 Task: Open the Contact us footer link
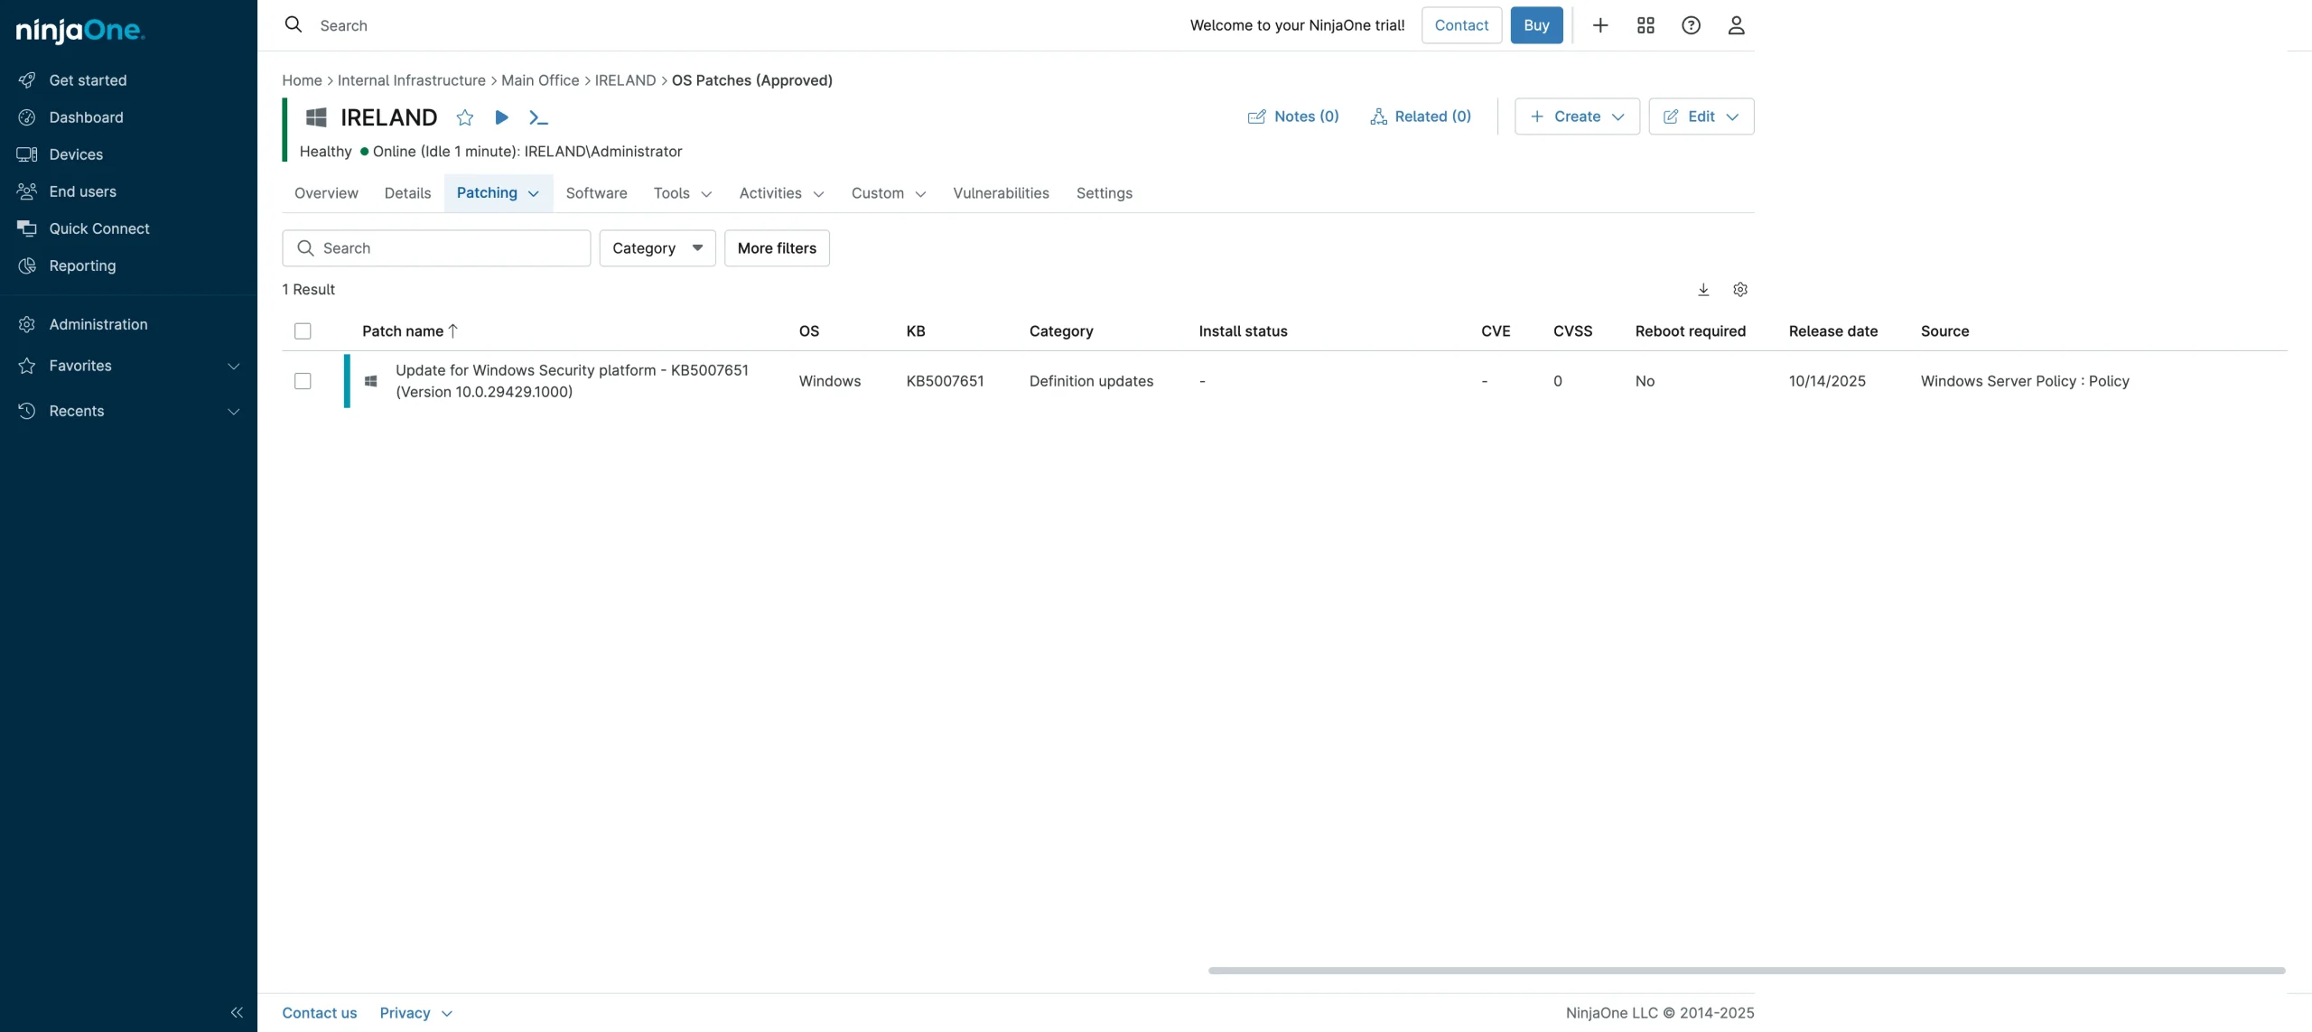[x=319, y=1013]
